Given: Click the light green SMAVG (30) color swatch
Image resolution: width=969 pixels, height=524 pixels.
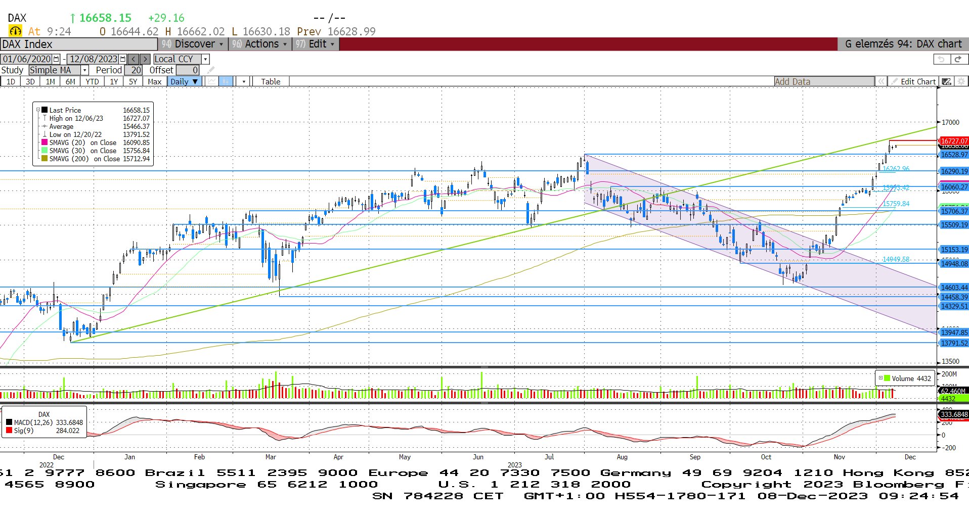Looking at the screenshot, I should click(45, 151).
